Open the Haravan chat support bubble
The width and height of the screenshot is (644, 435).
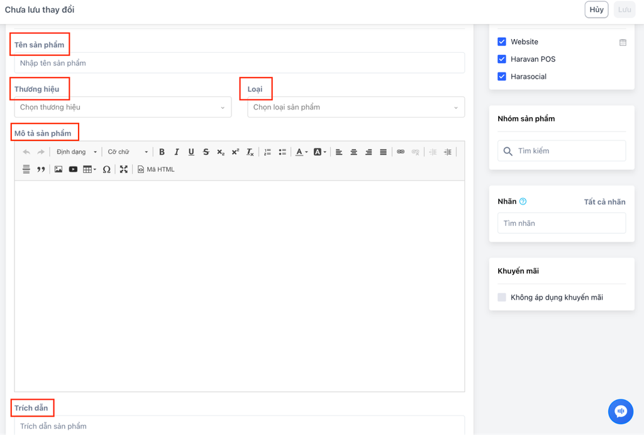pyautogui.click(x=620, y=411)
